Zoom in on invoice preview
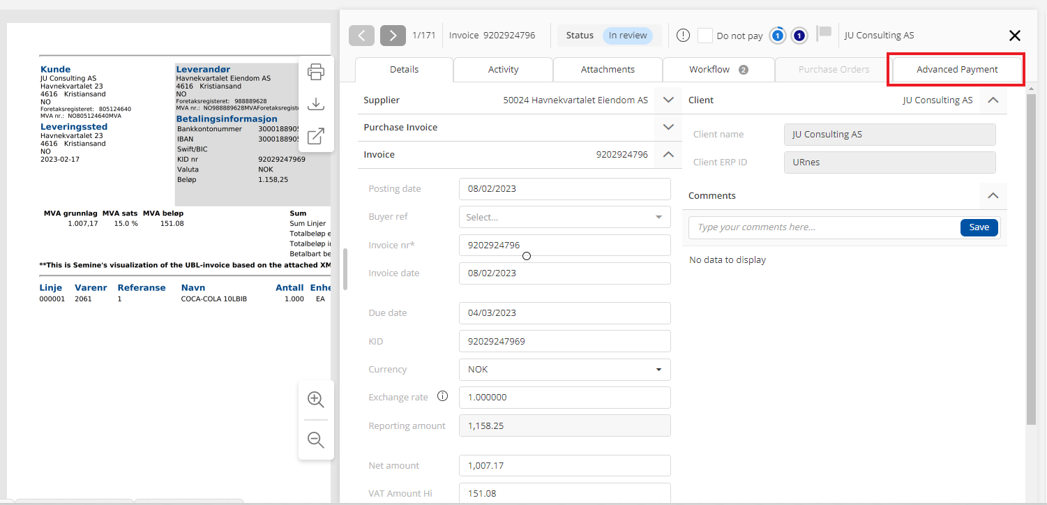Viewport: 1047px width, 505px height. point(316,400)
